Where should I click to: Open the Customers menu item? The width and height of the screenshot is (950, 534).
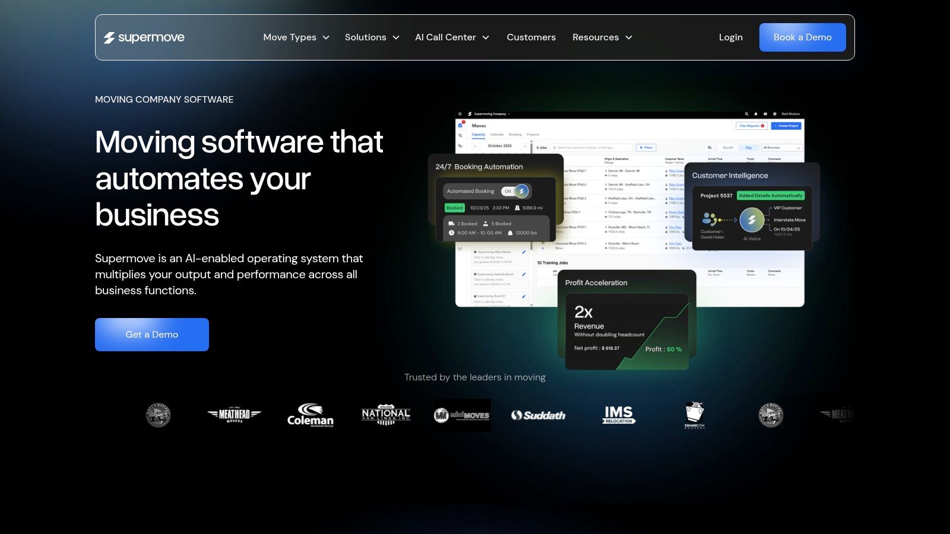pyautogui.click(x=531, y=37)
